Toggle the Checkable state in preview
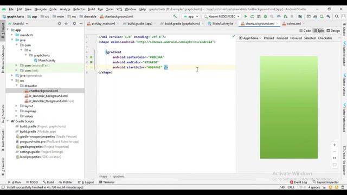The height and width of the screenshot is (195, 347). click(x=325, y=38)
